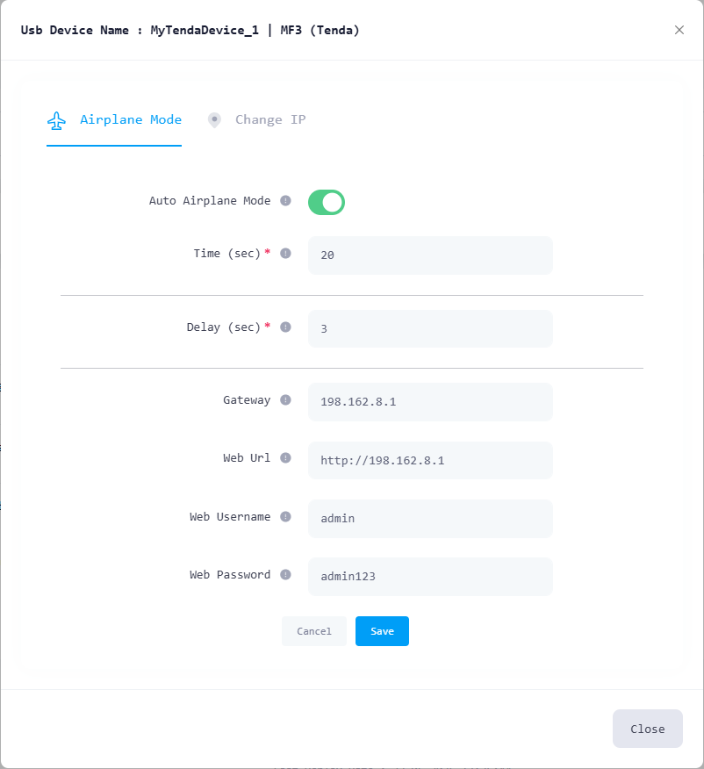Image resolution: width=704 pixels, height=769 pixels.
Task: Click info icon next to Web Url
Action: pyautogui.click(x=285, y=457)
